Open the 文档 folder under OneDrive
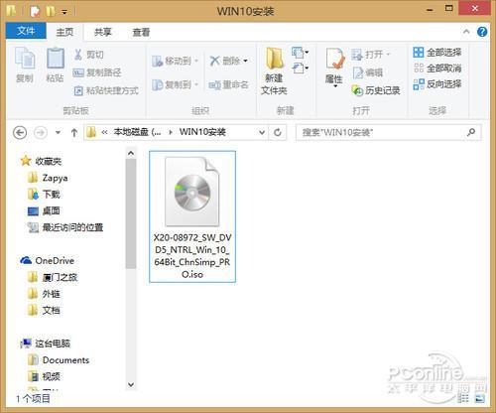Screen dimensions: 496x413 point(44,310)
